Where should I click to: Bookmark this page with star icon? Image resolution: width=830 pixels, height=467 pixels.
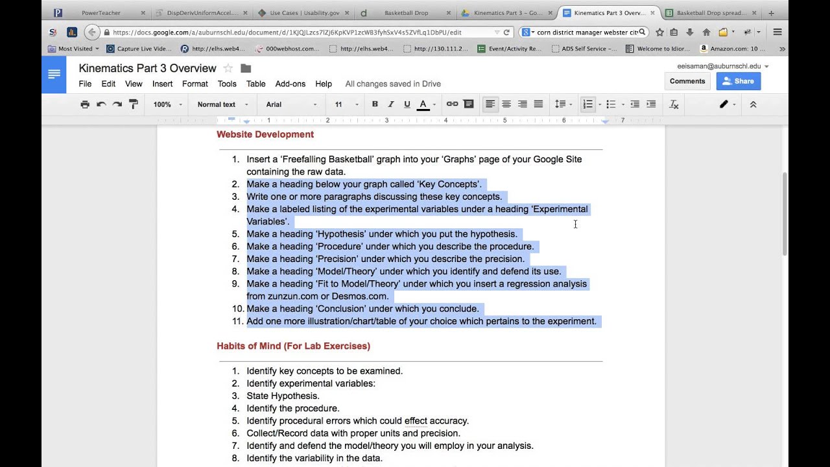click(x=659, y=32)
